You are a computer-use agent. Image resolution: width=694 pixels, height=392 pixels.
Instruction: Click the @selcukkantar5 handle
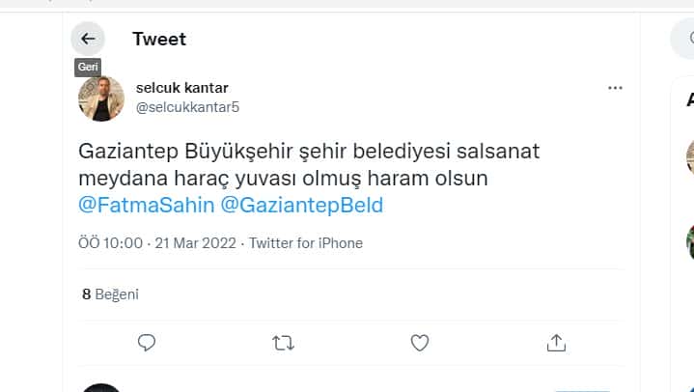[x=187, y=107]
